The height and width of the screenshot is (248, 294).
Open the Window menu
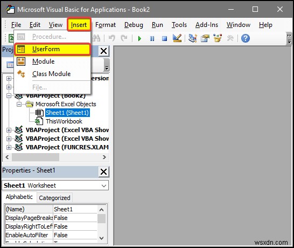239,25
